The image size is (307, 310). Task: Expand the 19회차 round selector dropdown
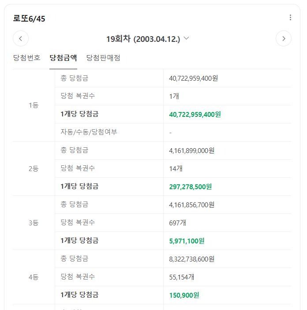[x=148, y=38]
